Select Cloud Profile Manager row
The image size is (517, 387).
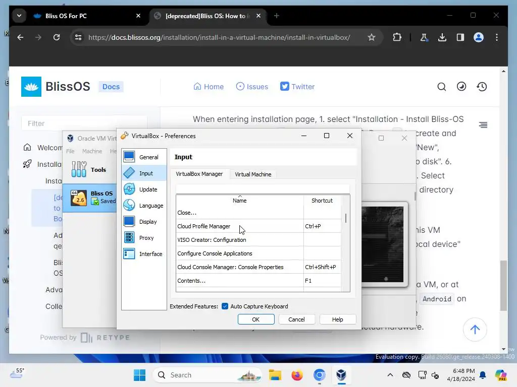coord(258,226)
